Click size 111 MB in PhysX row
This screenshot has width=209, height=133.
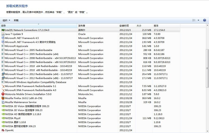pos(147,118)
